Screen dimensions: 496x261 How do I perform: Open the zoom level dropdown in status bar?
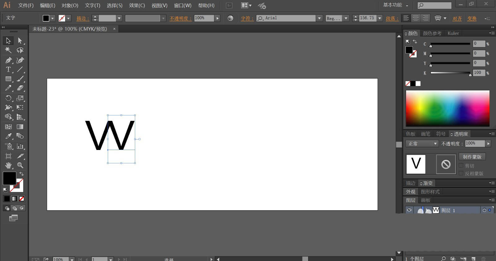point(72,259)
